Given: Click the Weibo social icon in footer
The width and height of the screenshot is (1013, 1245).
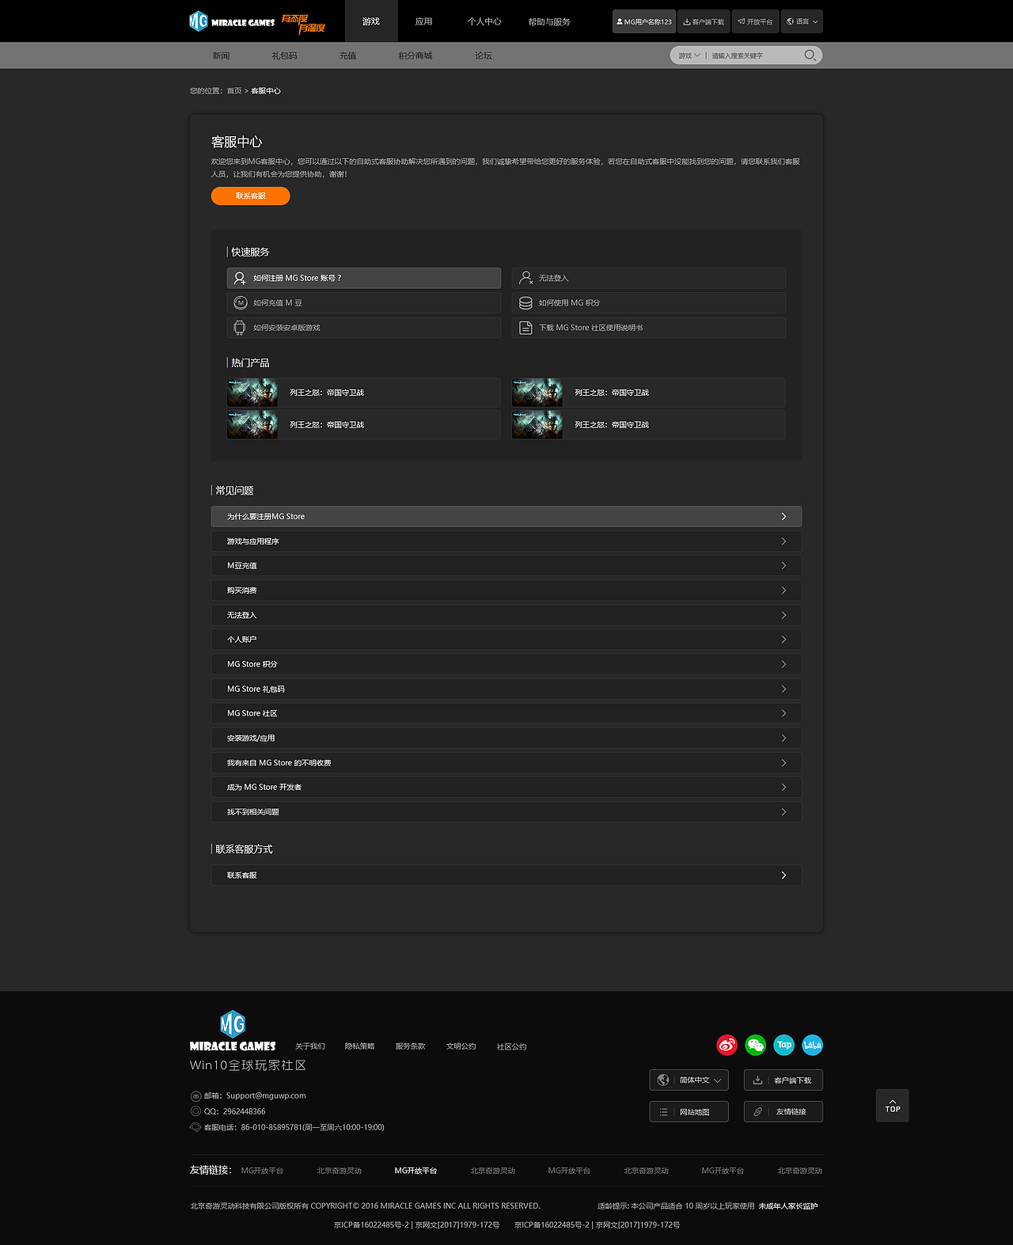Looking at the screenshot, I should (727, 1045).
